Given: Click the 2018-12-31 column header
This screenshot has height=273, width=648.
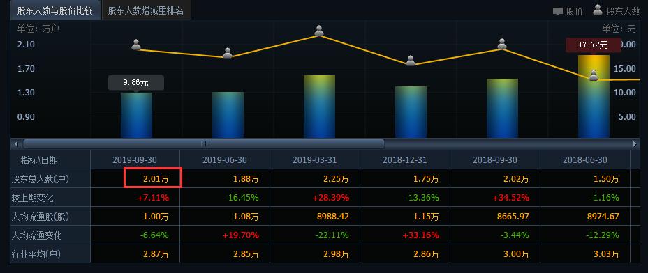Looking at the screenshot, I should [x=405, y=160].
